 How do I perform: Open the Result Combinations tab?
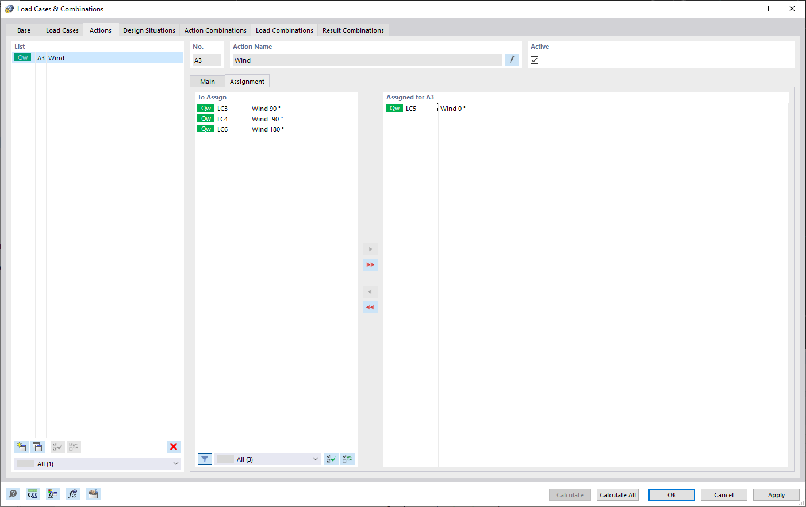[x=353, y=30]
